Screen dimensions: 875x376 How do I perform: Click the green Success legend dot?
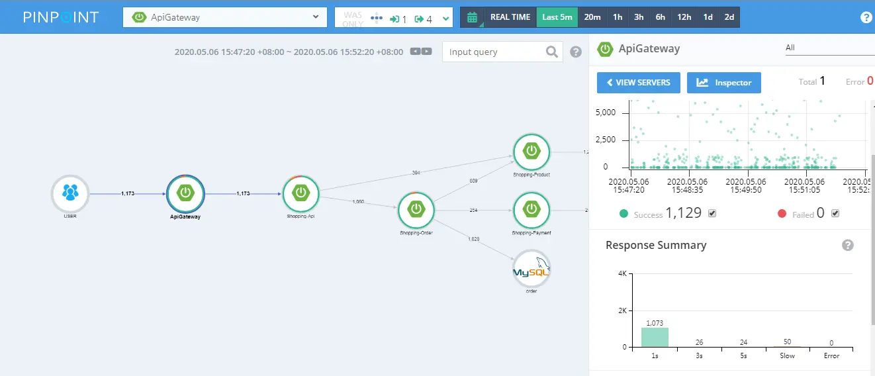point(623,214)
